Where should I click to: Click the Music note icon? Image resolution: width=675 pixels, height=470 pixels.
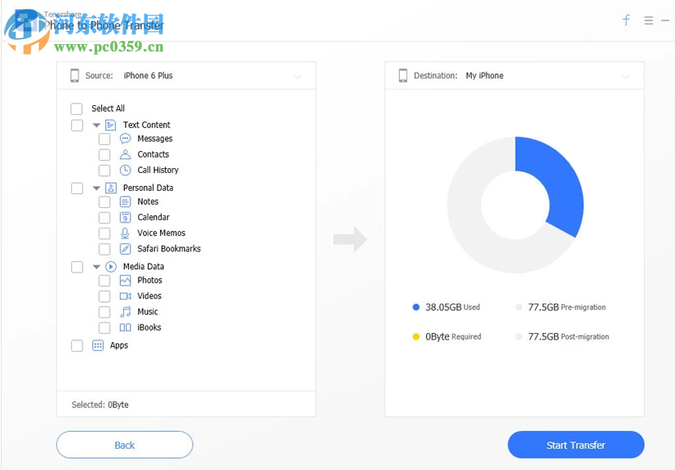(x=125, y=312)
